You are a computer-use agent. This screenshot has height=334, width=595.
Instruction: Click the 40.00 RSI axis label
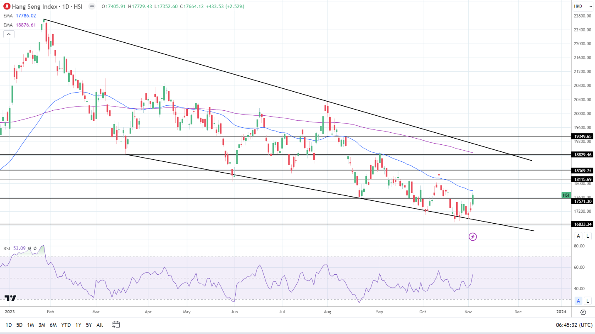[579, 289]
